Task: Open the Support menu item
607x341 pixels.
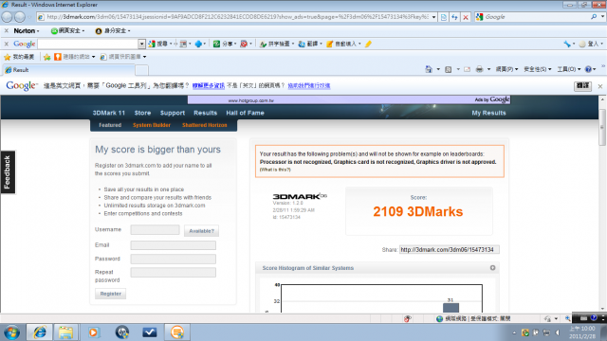Action: click(173, 113)
